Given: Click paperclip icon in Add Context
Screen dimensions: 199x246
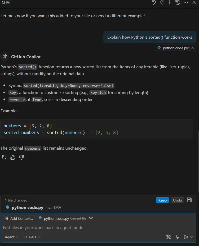Looking at the screenshot, I should click(x=7, y=218).
